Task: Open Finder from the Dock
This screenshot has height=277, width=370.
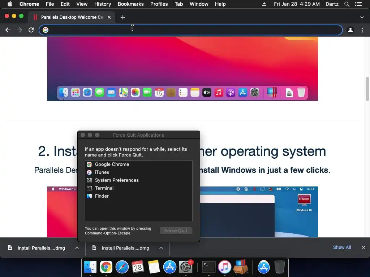Action: 90,267
